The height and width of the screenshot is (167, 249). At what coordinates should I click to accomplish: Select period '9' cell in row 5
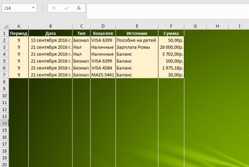click(x=19, y=61)
